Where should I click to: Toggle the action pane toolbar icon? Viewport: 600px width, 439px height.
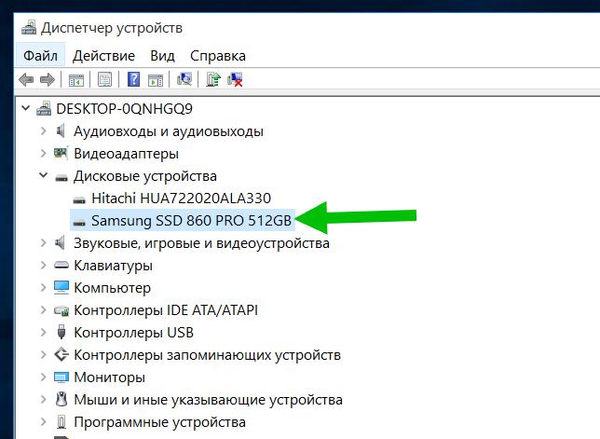[x=156, y=79]
